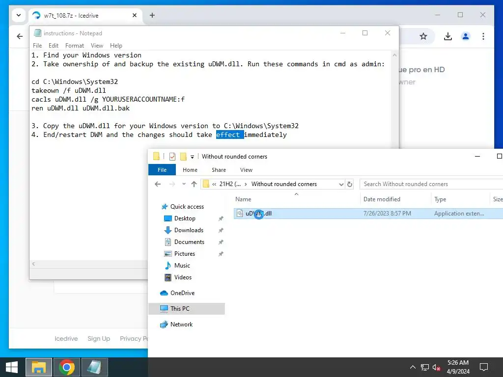The width and height of the screenshot is (503, 377).
Task: Go up one folder level in Explorer
Action: tap(194, 184)
